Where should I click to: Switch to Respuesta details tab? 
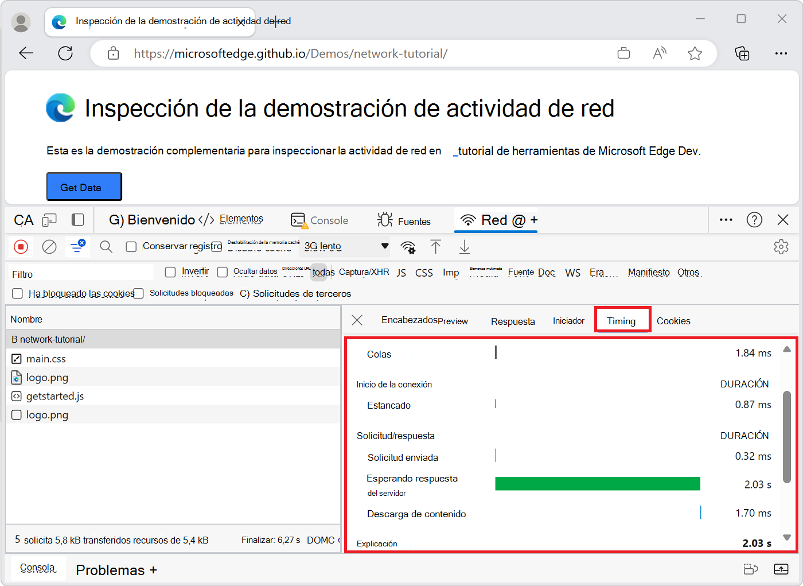click(513, 321)
